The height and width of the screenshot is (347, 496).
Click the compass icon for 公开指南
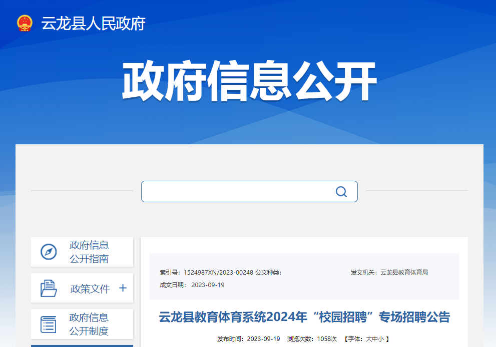(x=49, y=252)
